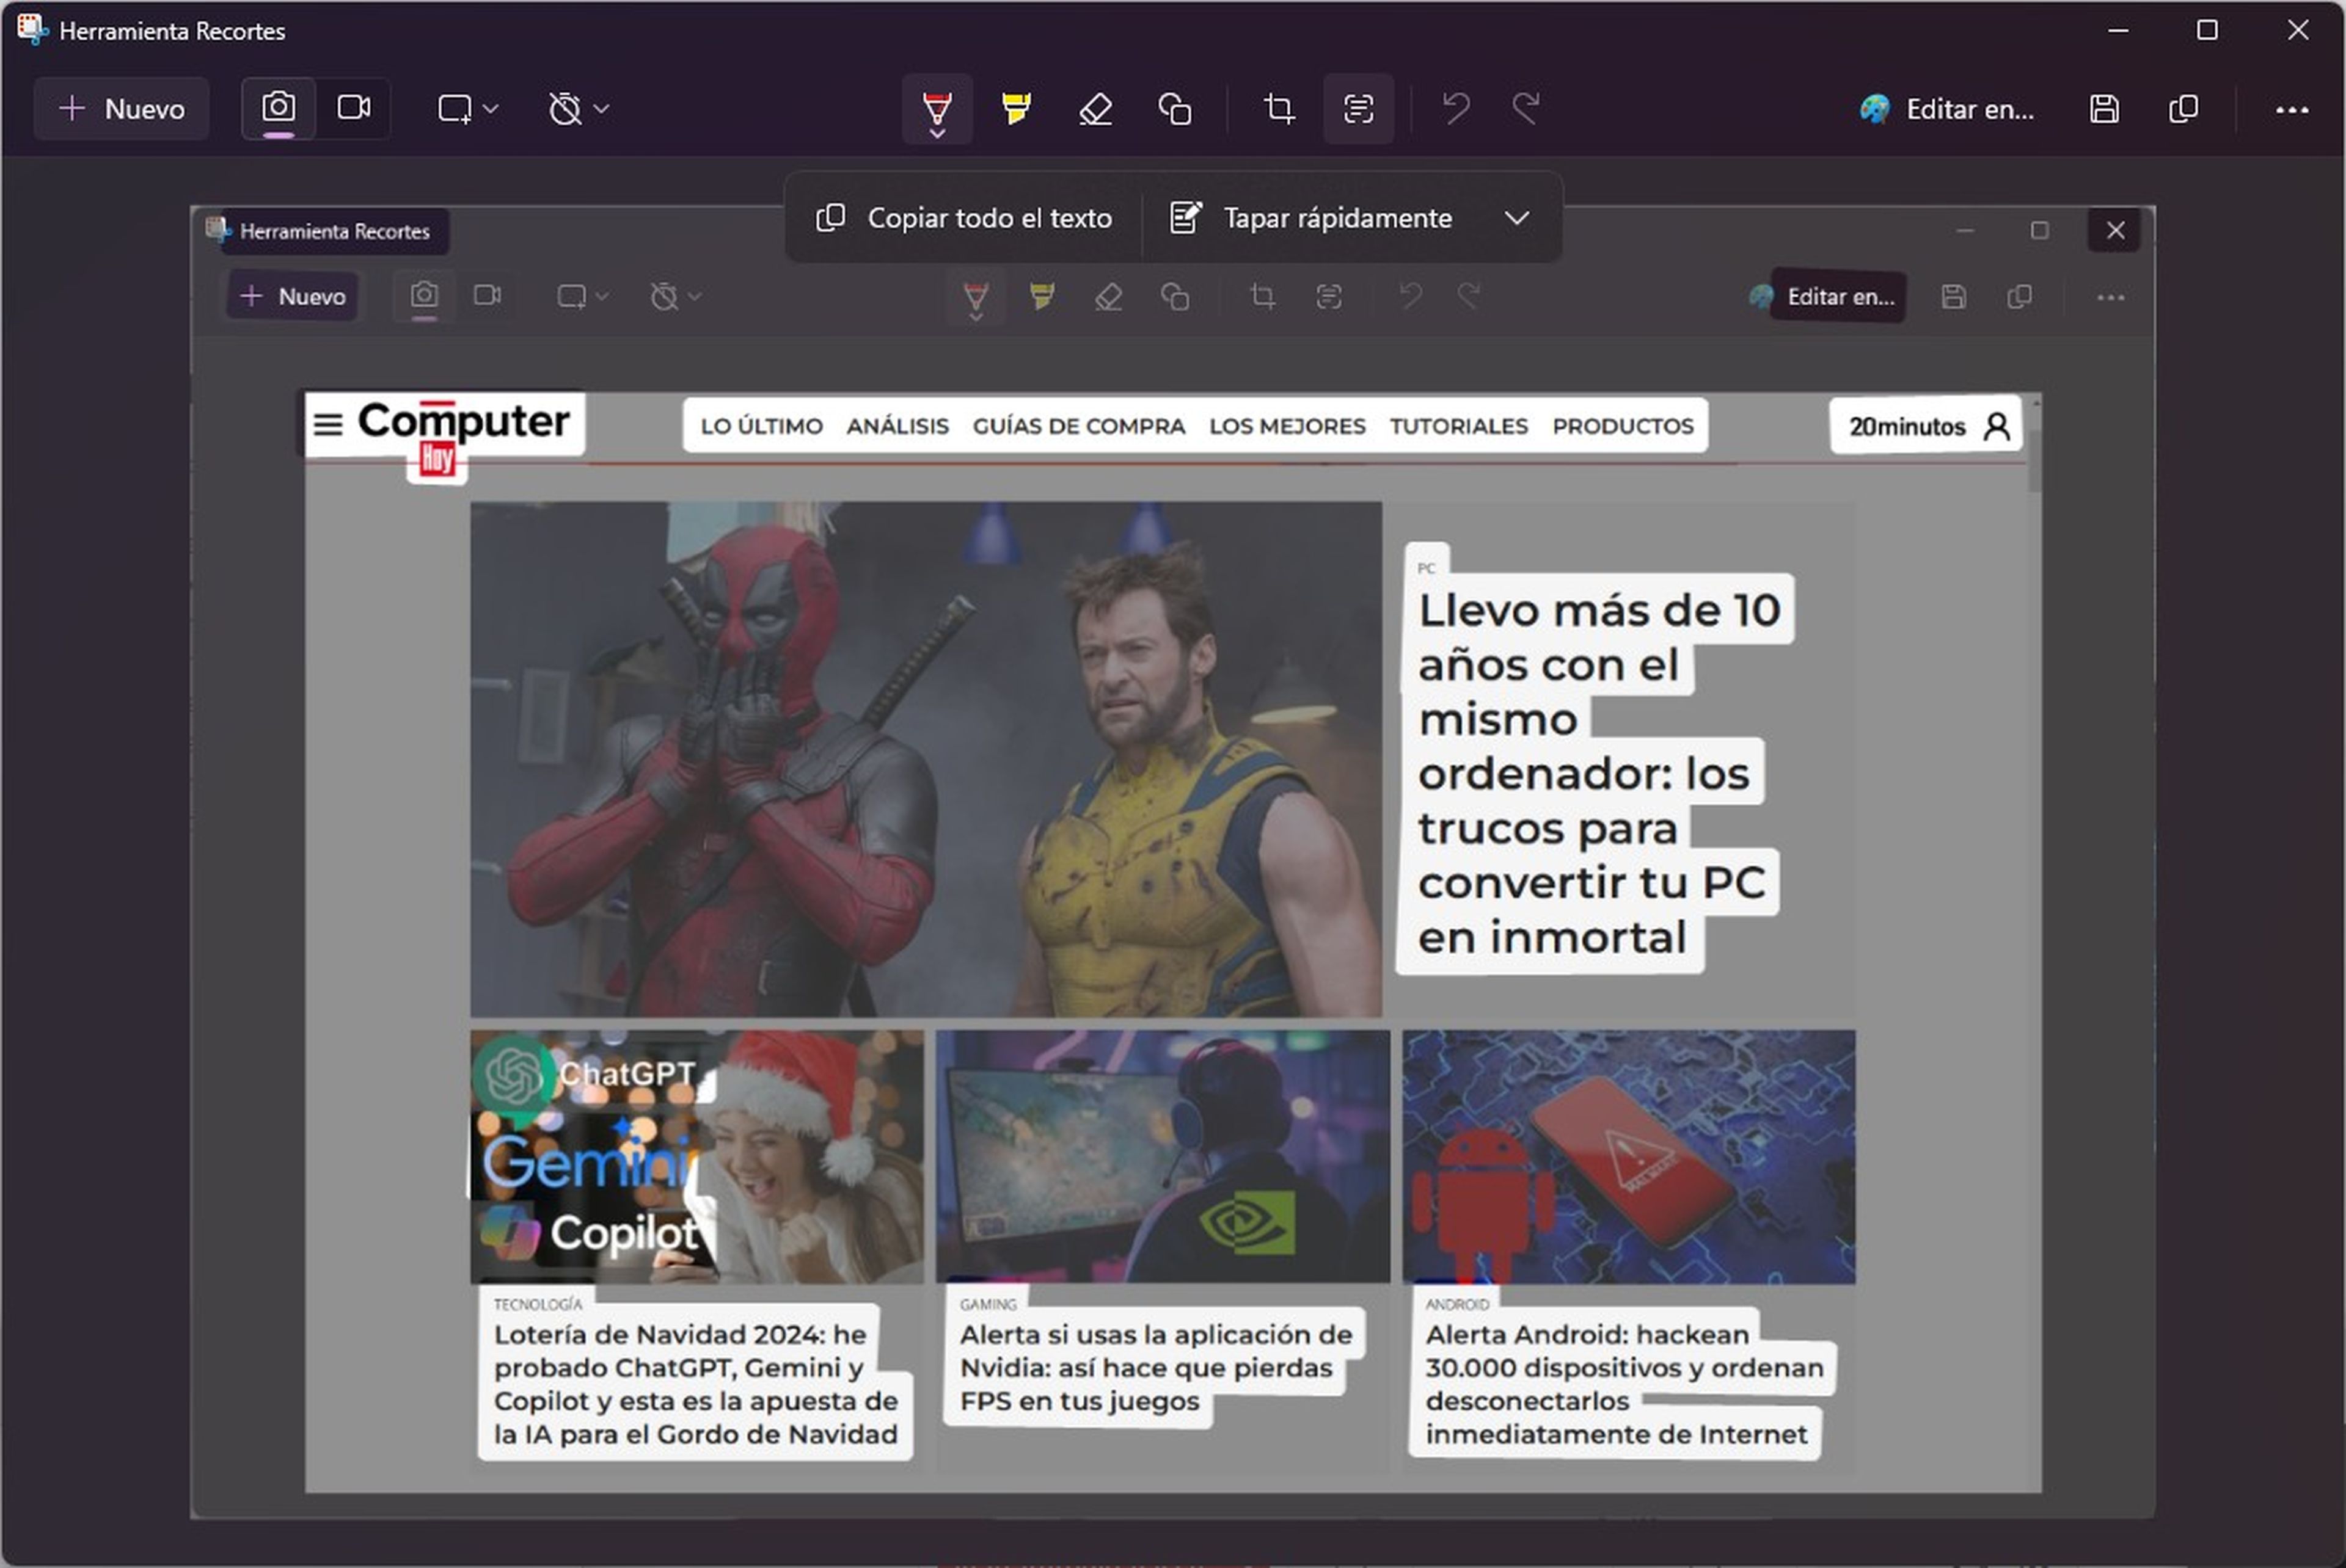Click close X of the captured inner window

pyautogui.click(x=2115, y=230)
